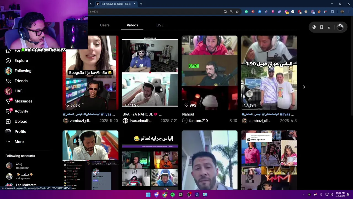Show hidden system tray icons
The width and height of the screenshot is (353, 199).
click(303, 195)
